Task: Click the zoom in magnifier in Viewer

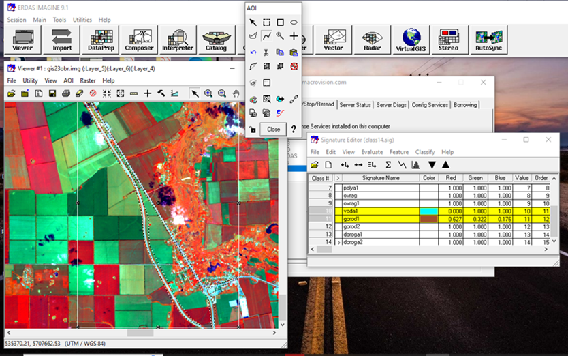Action: click(208, 93)
